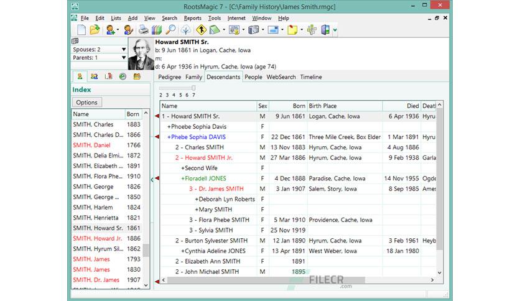Click the camera Media Gallery icon
This screenshot has height=301, width=520.
click(254, 30)
